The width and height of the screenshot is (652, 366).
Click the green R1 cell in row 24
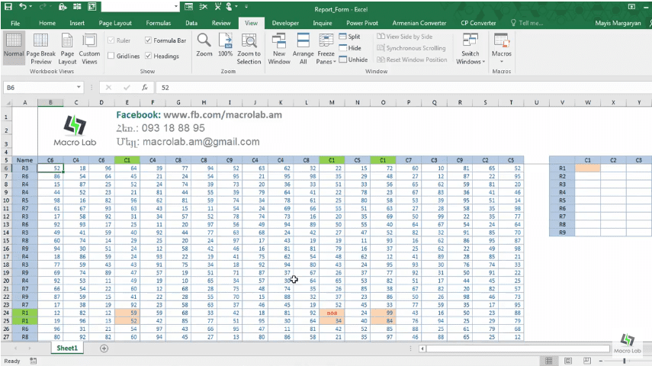[x=25, y=313]
